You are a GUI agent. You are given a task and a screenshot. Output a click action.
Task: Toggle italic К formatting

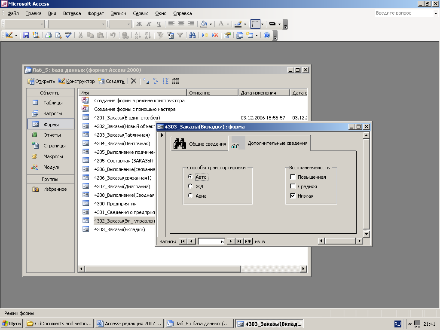tap(149, 24)
